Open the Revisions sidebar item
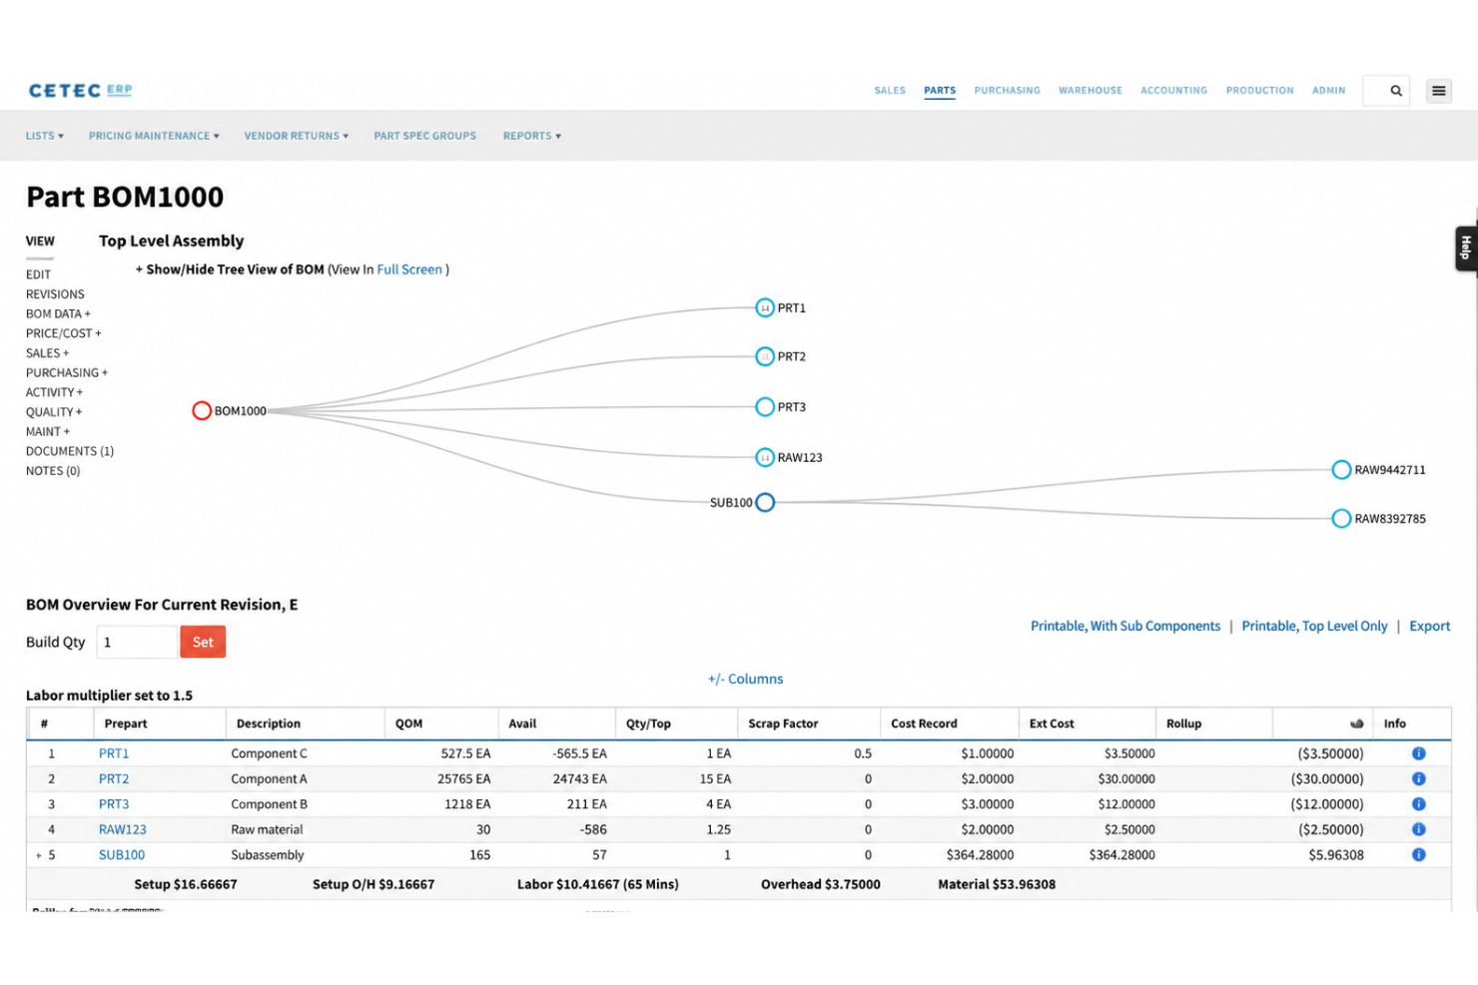This screenshot has height=985, width=1478. pyautogui.click(x=55, y=294)
